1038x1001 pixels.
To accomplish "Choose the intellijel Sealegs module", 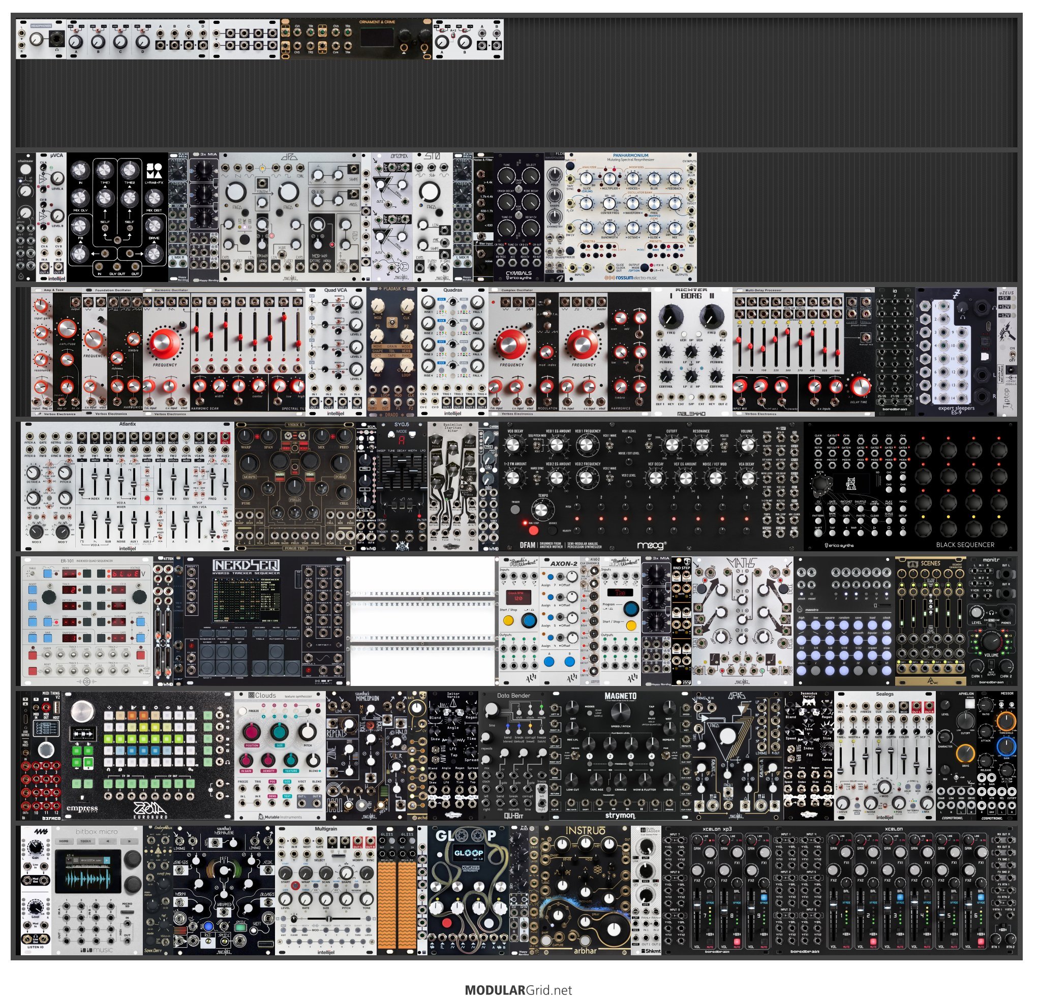I will pyautogui.click(x=885, y=755).
